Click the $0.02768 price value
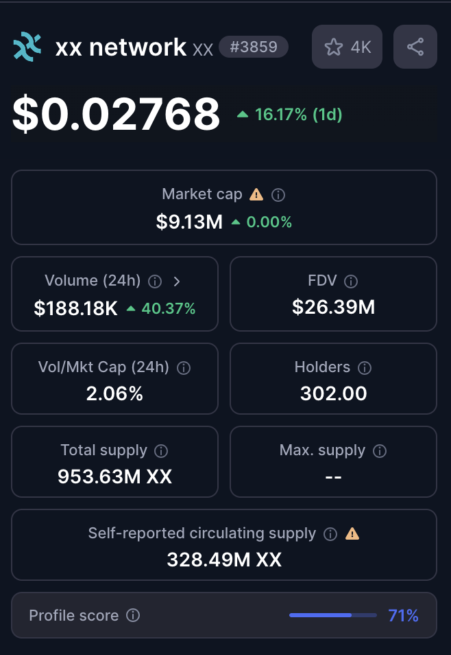451x655 pixels. (x=117, y=115)
